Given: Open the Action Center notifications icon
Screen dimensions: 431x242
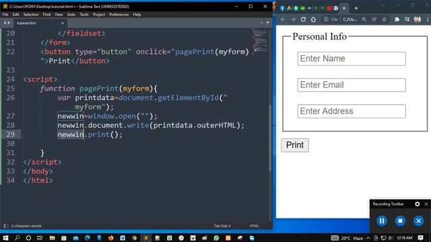Looking at the screenshot, I should click(x=420, y=238).
